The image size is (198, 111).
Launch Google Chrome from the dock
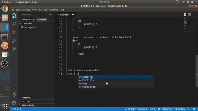coord(5,9)
